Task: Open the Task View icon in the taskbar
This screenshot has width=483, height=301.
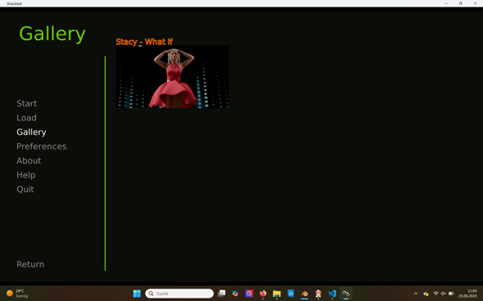Action: [x=222, y=294]
